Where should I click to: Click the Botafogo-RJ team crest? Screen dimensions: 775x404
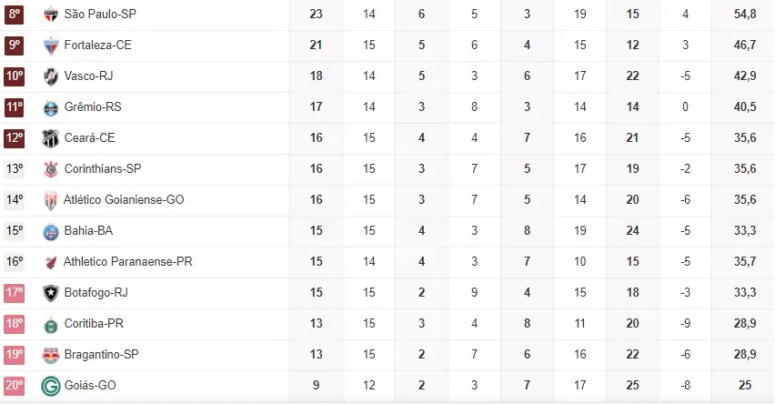(51, 293)
